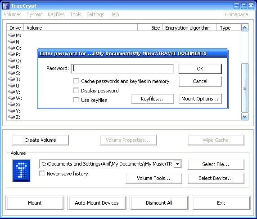Select drive P: icon in list

pos(12,54)
